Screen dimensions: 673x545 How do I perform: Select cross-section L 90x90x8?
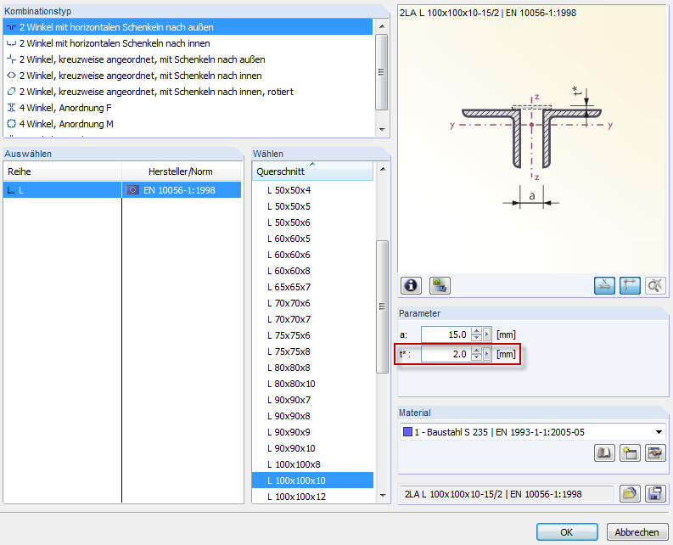click(312, 416)
